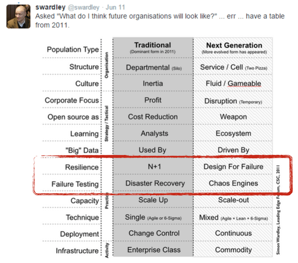Click the Chaos Engines cell

pyautogui.click(x=233, y=183)
